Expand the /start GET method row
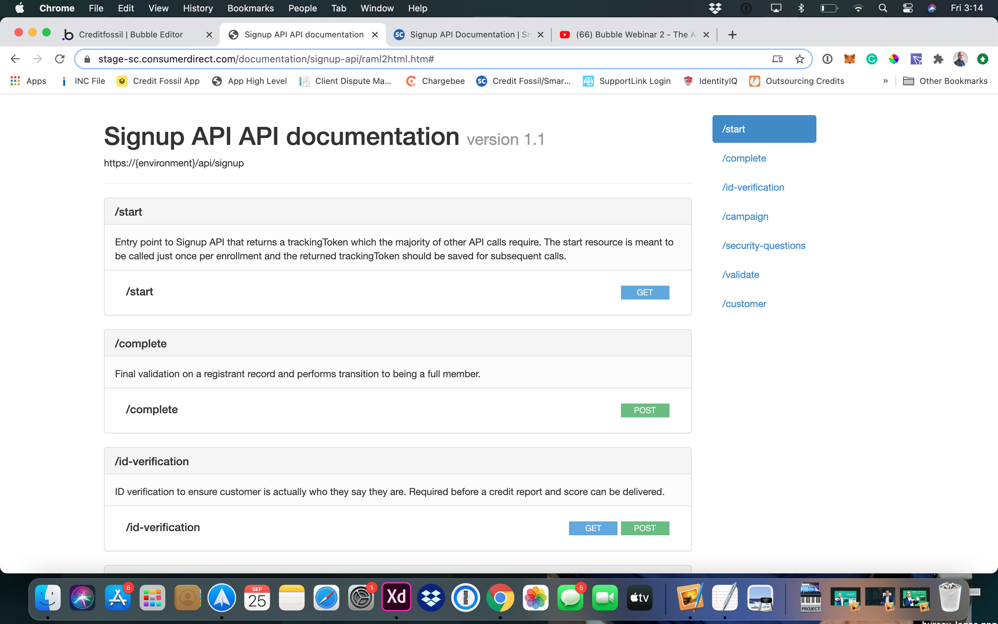 click(397, 292)
